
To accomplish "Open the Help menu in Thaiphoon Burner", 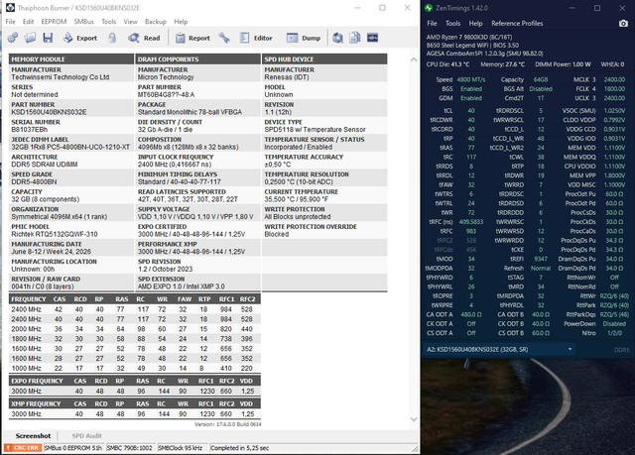I will pyautogui.click(x=181, y=22).
